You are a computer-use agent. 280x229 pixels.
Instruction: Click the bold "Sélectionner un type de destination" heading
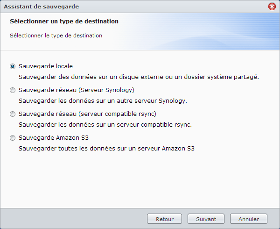[64, 21]
